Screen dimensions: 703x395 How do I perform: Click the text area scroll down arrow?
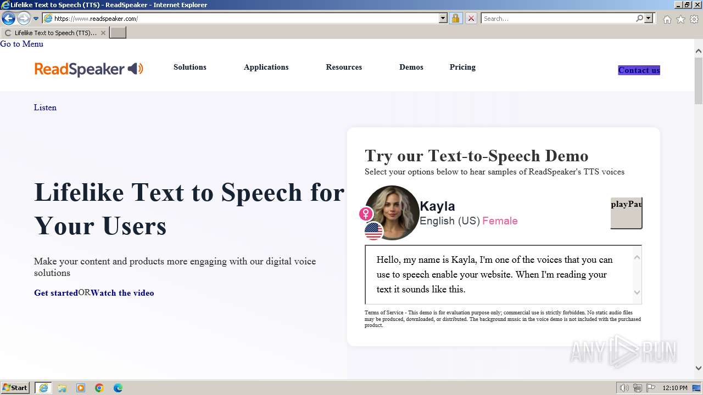pyautogui.click(x=637, y=292)
